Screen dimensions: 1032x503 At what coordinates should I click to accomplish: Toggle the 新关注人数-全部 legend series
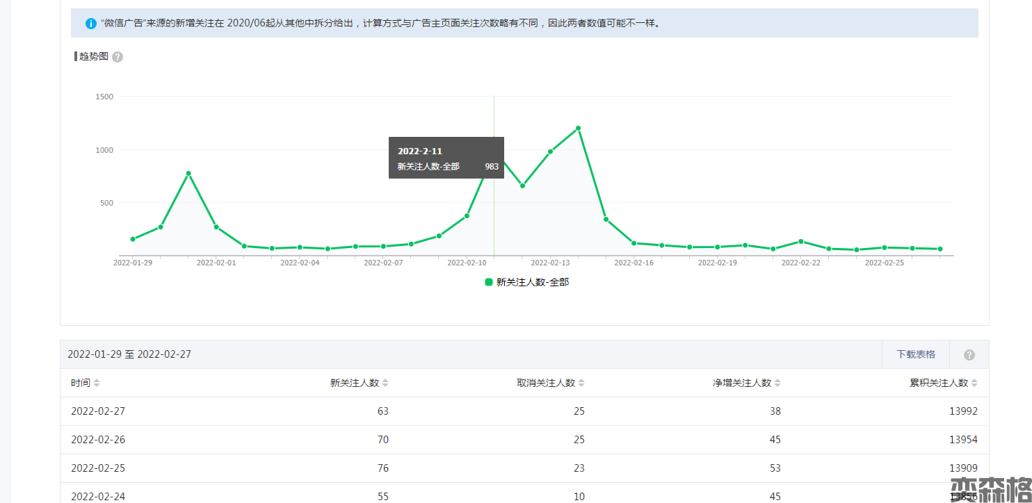[x=532, y=283]
